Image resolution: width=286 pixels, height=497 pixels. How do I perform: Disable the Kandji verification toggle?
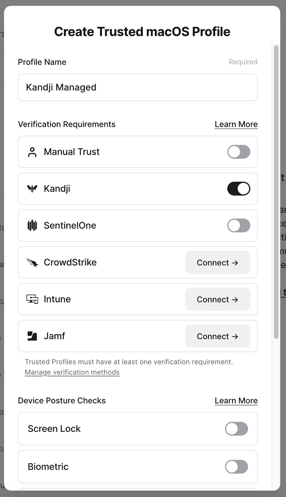click(239, 189)
